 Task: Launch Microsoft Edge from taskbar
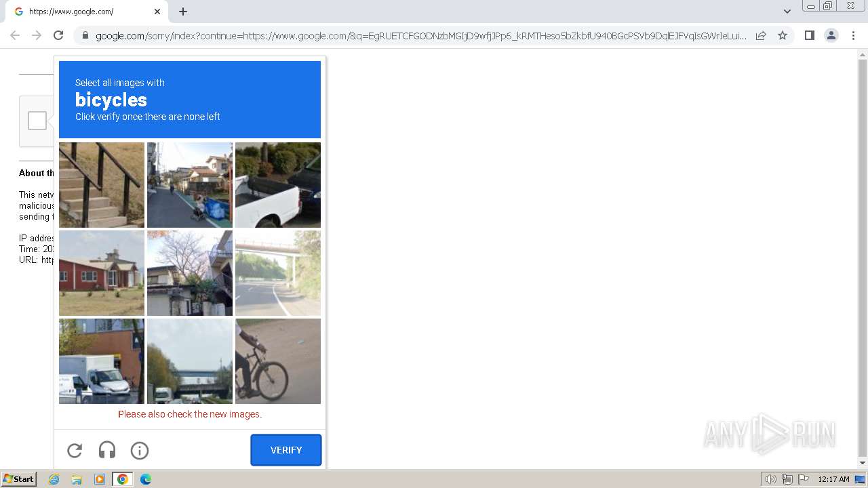tap(146, 479)
